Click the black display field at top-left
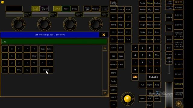The image size is (193, 108). click(14, 9)
